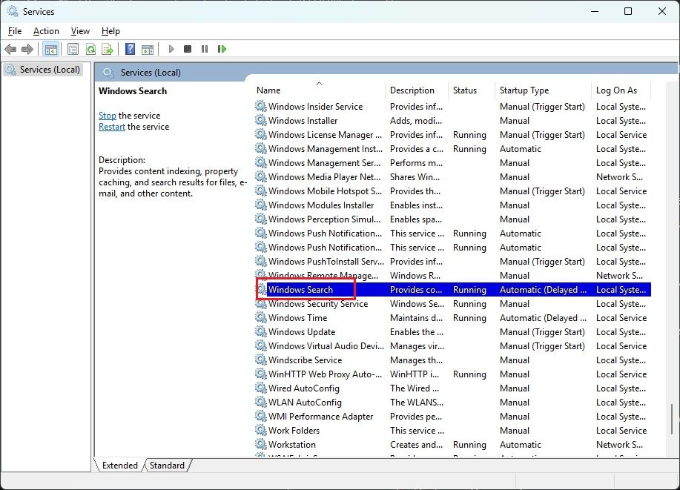Sort by the Log On As column header
Screen dimensions: 680x490
click(621, 90)
